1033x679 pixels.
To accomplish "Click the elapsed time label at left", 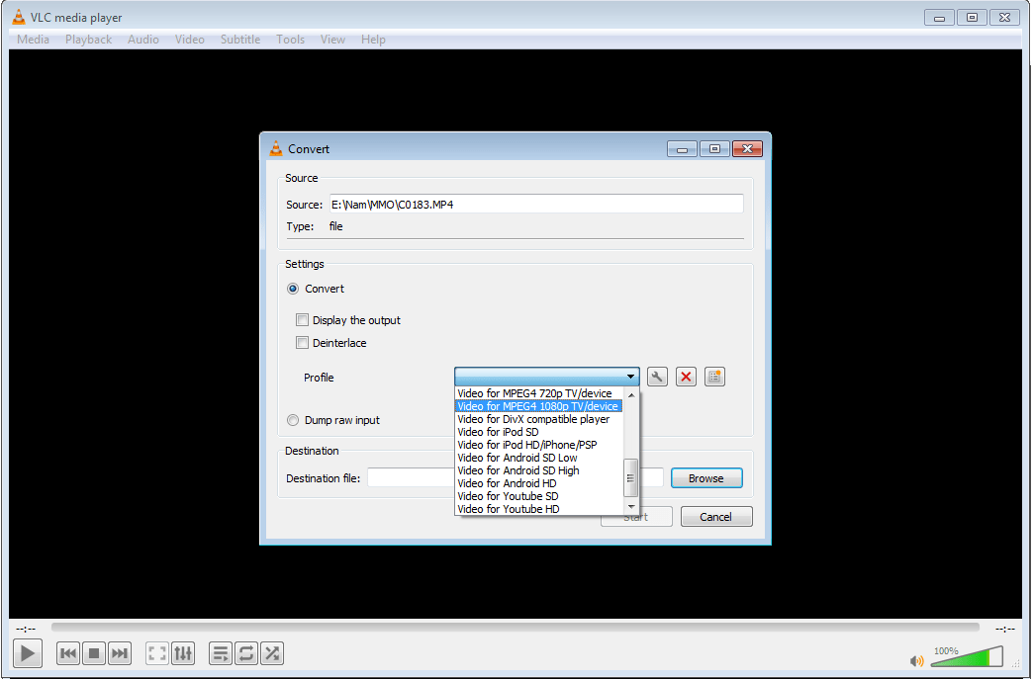I will point(26,629).
